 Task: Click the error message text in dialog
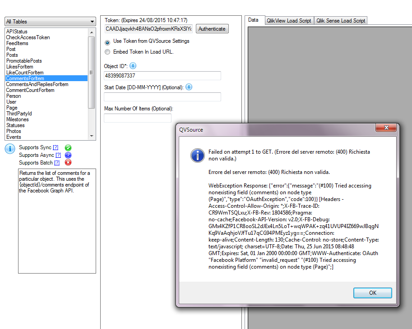point(293,209)
